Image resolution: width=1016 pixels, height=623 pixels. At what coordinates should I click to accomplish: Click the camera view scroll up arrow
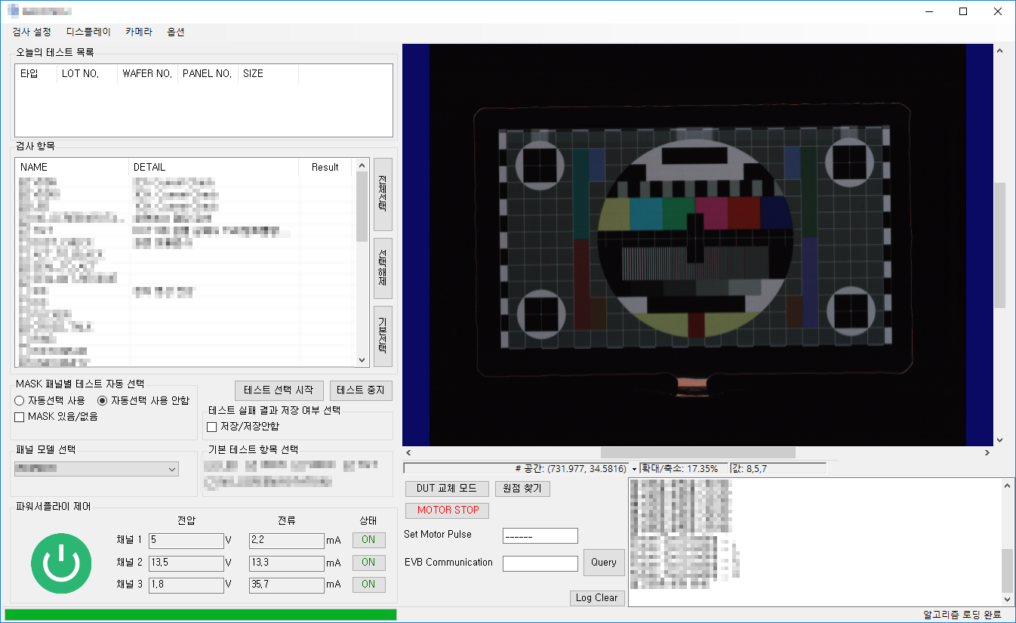pyautogui.click(x=999, y=51)
